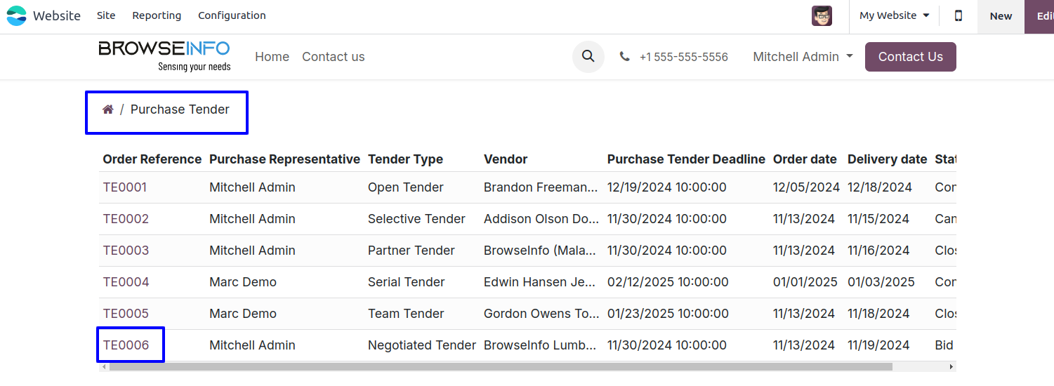Click the scrollbar left arrow

[x=104, y=366]
